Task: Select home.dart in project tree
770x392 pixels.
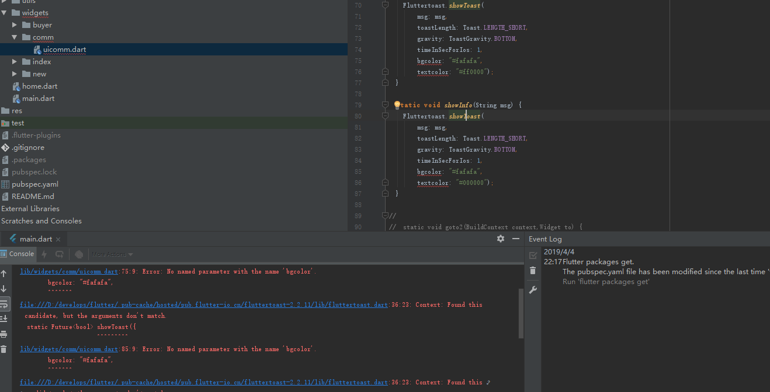Action: 40,86
